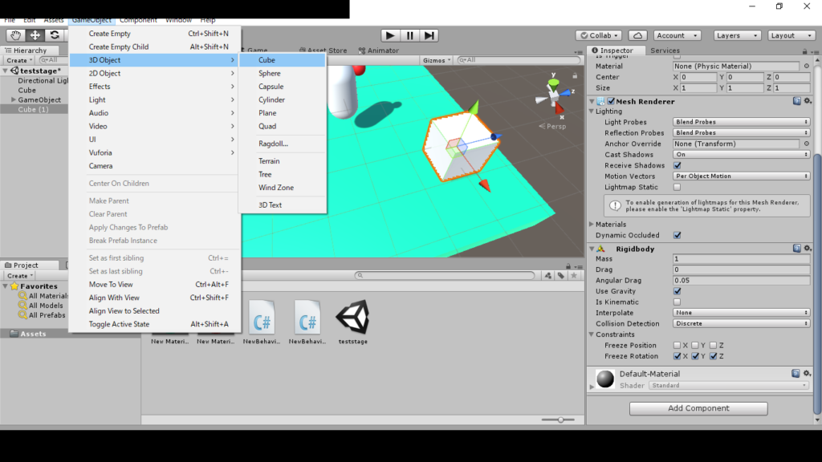Image resolution: width=822 pixels, height=462 pixels.
Task: Open the cloud services icon
Action: coord(637,35)
